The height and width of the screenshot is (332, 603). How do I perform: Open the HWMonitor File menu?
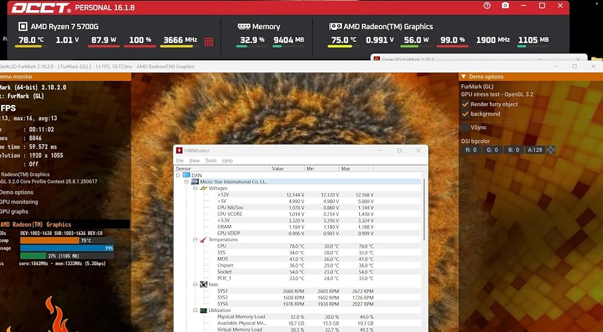pos(179,161)
